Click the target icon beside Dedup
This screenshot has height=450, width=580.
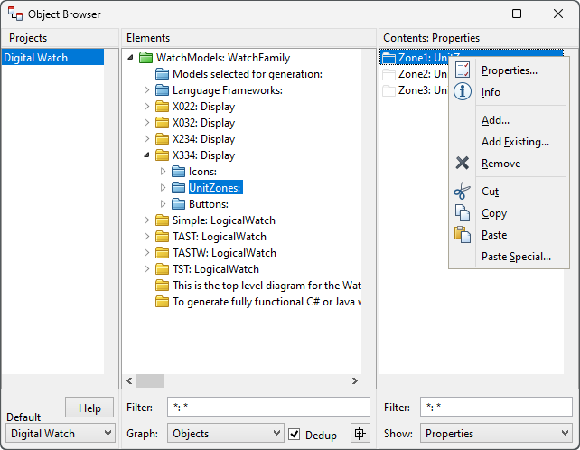[360, 434]
